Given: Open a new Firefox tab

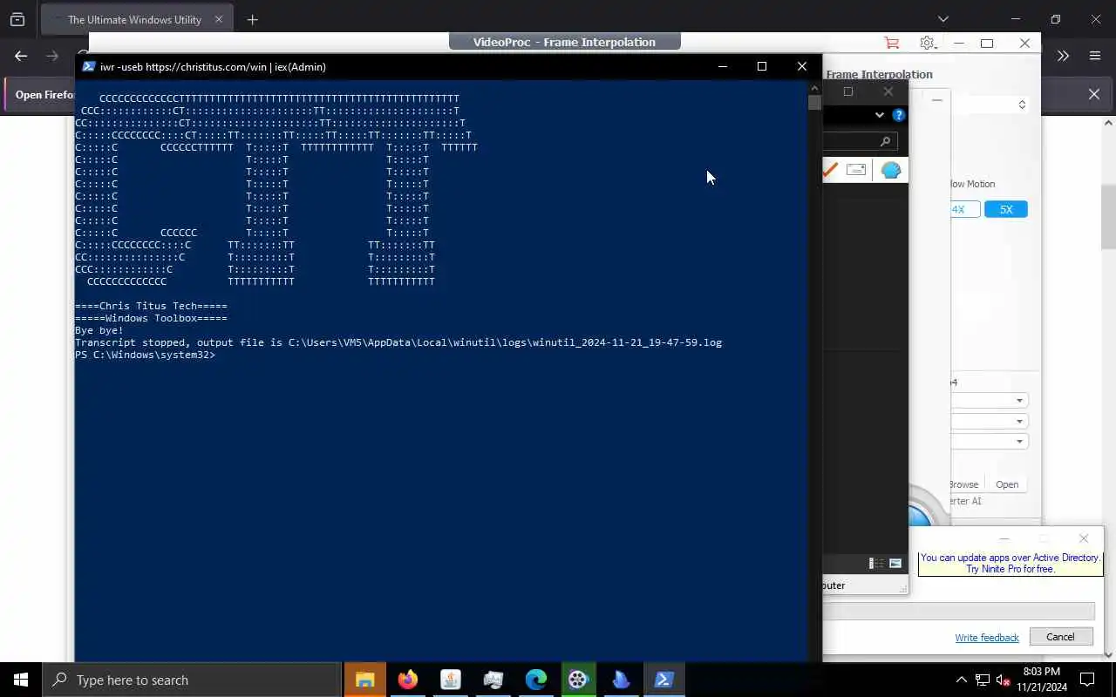Looking at the screenshot, I should click(x=252, y=19).
